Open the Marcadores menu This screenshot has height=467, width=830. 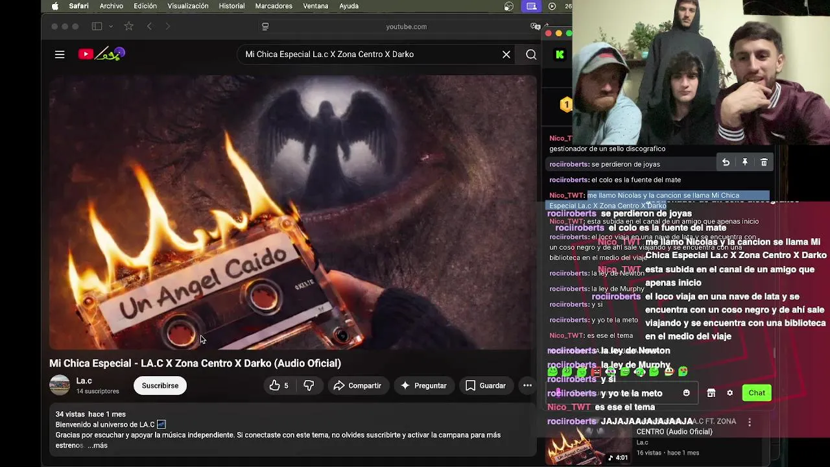pyautogui.click(x=274, y=6)
